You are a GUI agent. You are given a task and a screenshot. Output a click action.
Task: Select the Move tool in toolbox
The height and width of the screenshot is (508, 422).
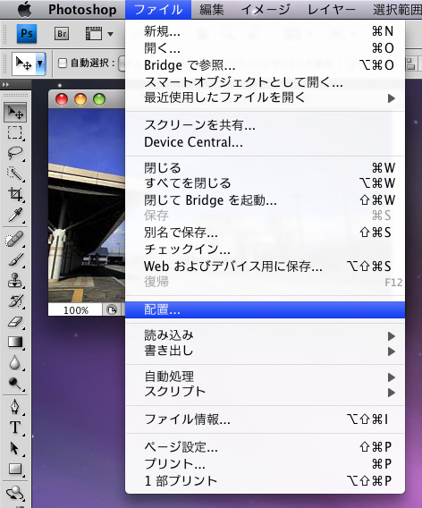(x=15, y=113)
